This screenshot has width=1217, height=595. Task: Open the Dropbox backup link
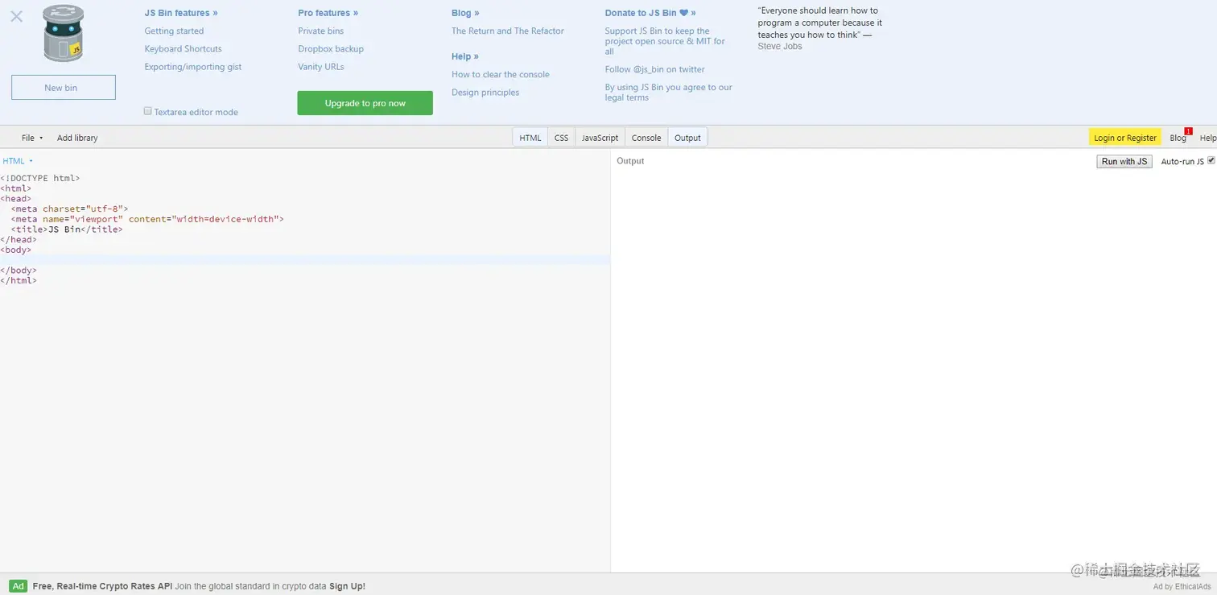(x=331, y=49)
